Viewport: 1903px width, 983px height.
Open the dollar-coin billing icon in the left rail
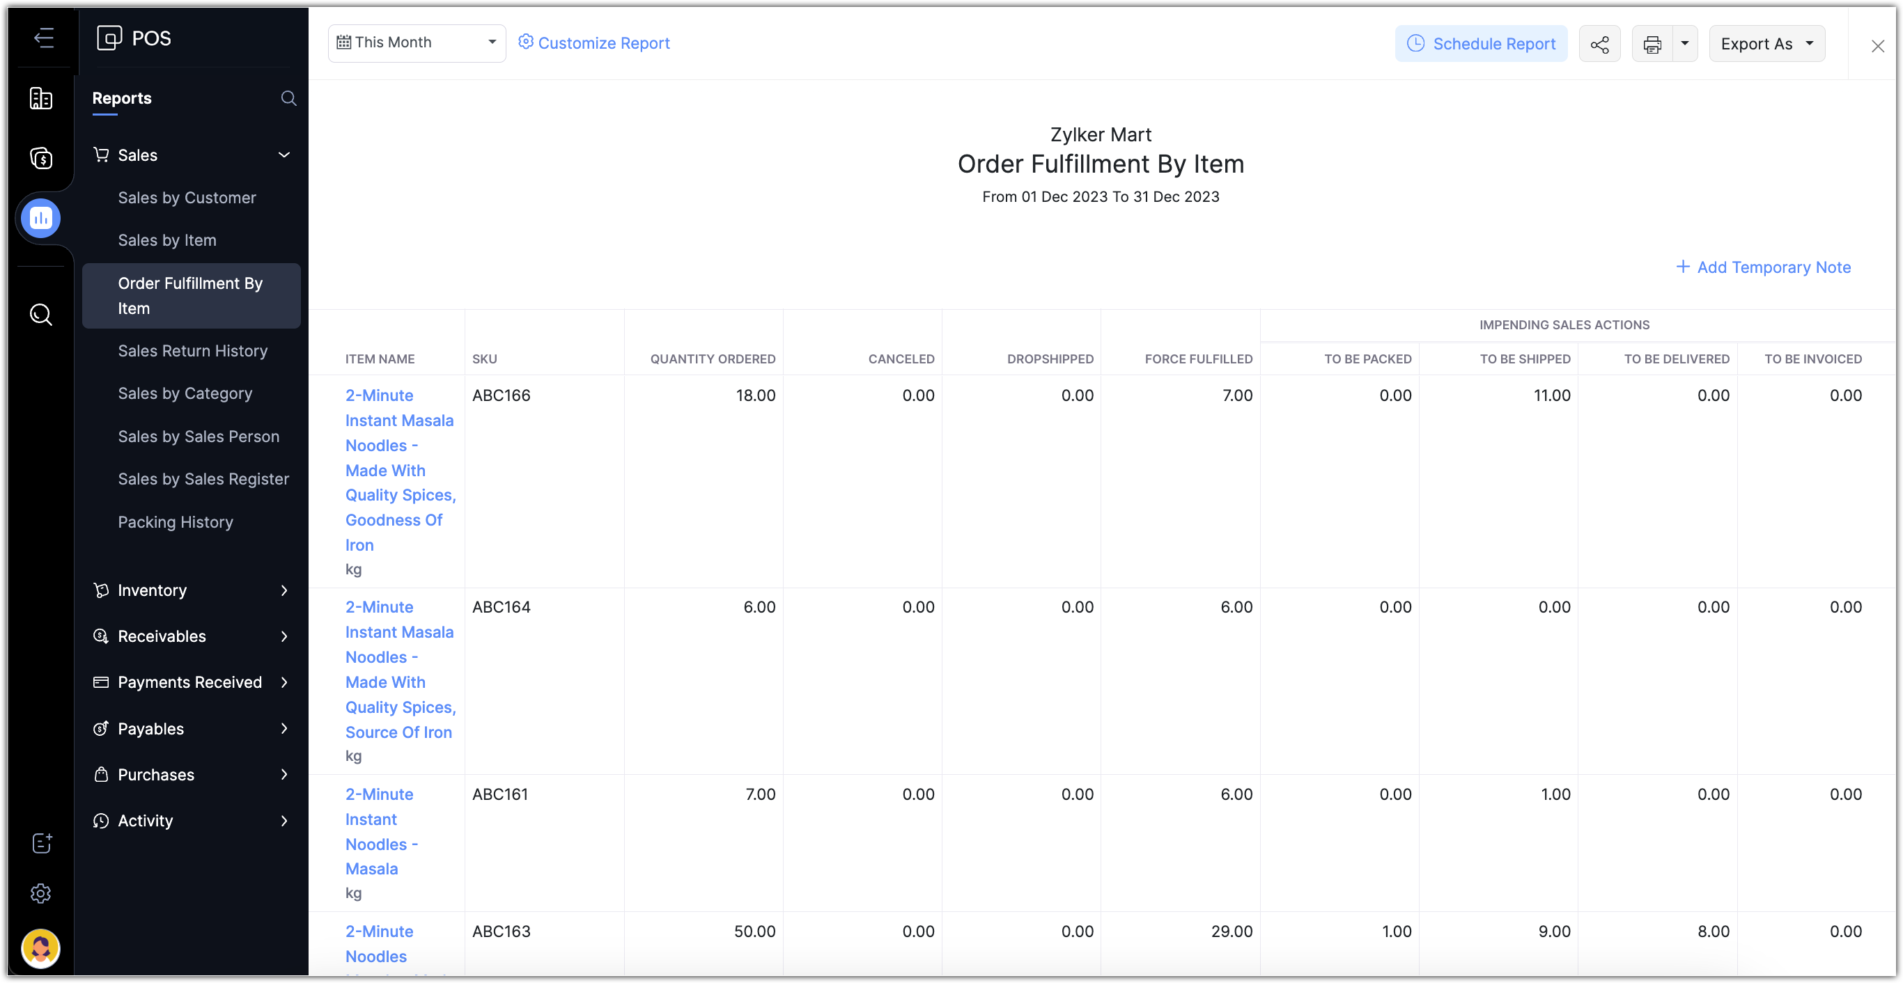40,158
